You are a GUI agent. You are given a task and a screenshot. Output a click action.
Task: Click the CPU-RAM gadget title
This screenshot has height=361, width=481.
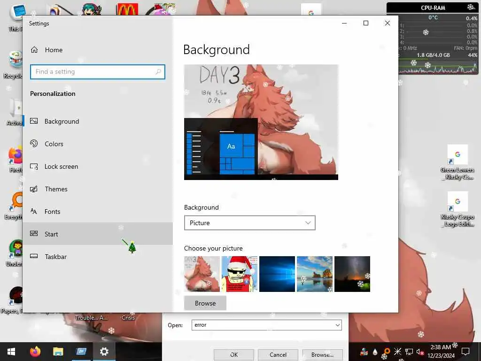click(433, 8)
